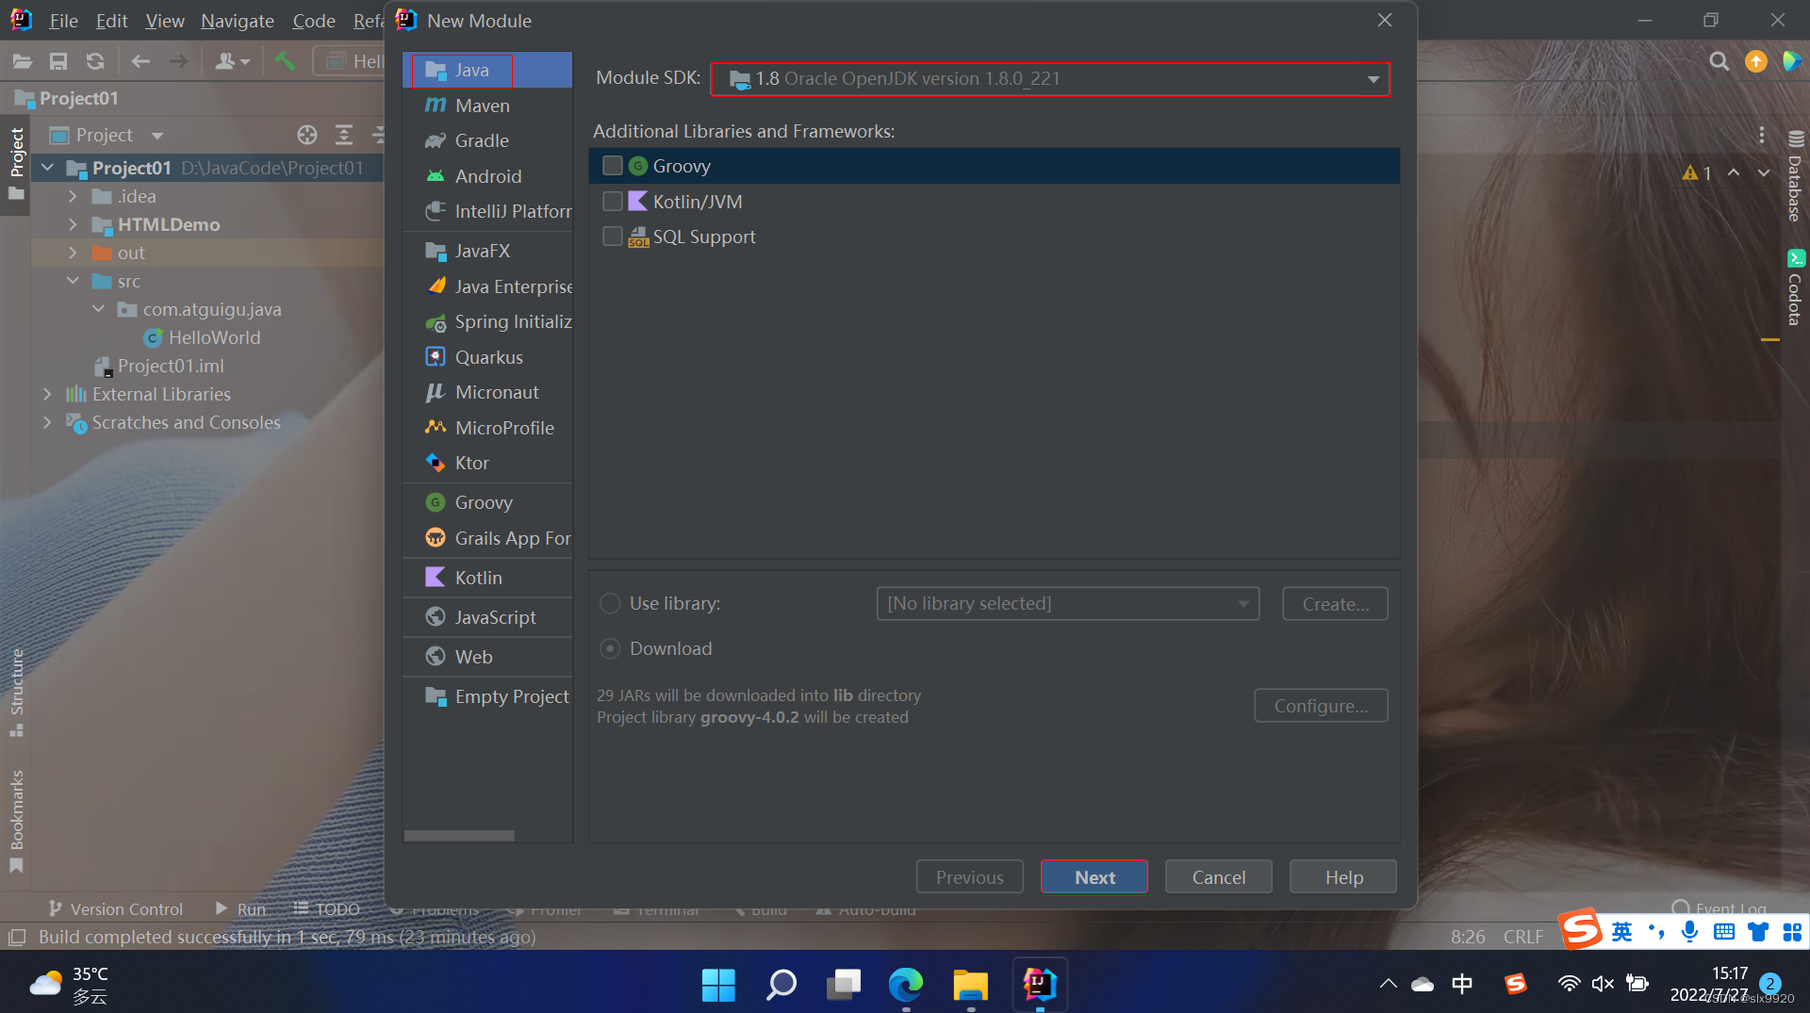The height and width of the screenshot is (1013, 1810).
Task: Click the Synchronize reload toolbar icon
Action: pyautogui.click(x=95, y=61)
